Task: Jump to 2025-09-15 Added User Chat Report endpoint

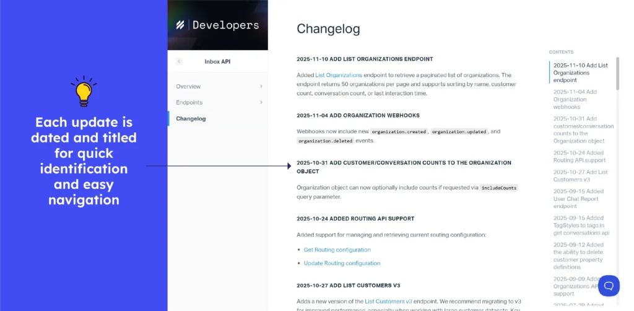Action: click(x=578, y=199)
